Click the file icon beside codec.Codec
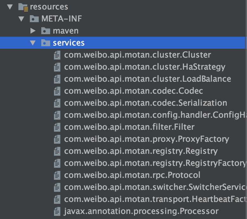 57,91
